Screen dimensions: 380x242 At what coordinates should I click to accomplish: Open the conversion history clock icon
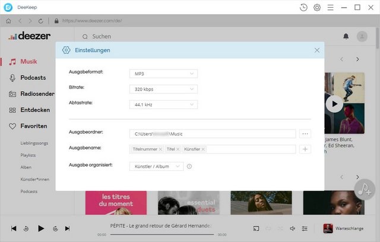(x=303, y=8)
